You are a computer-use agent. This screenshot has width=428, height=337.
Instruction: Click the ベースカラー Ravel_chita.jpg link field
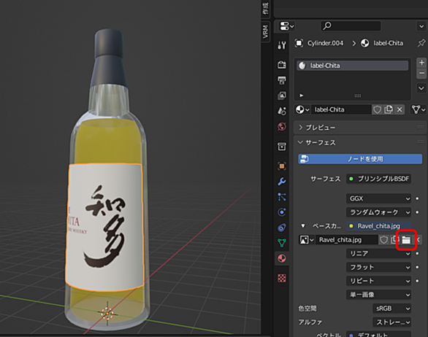(x=378, y=226)
